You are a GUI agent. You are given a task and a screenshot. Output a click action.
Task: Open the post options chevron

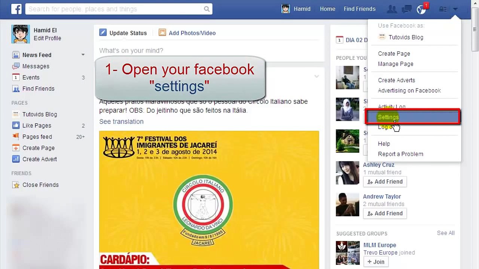click(317, 76)
